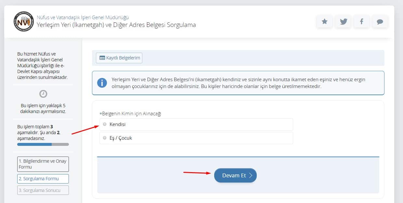Click the step progress bar
Screen dimensions: 403x203
tap(43, 144)
